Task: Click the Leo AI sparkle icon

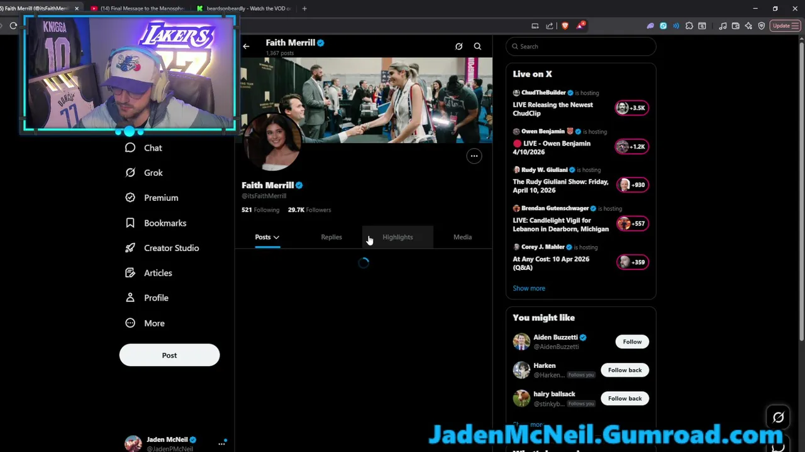Action: tap(748, 26)
